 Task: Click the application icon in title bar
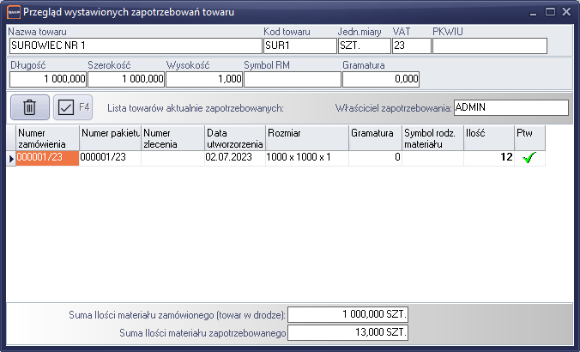pyautogui.click(x=13, y=12)
